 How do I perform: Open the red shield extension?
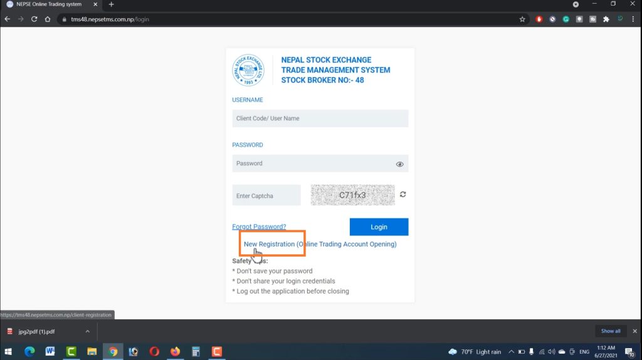(x=539, y=19)
